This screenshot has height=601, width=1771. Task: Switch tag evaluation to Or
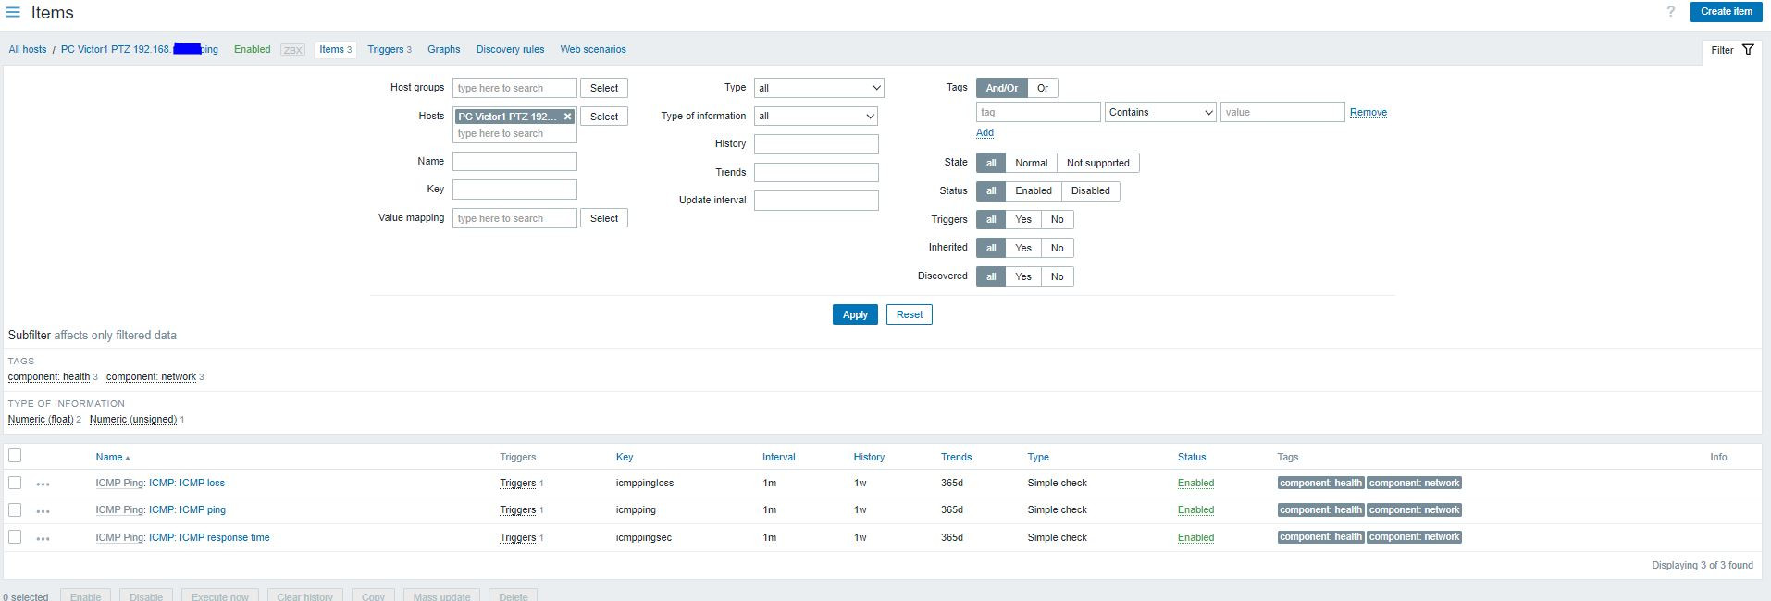click(1042, 88)
